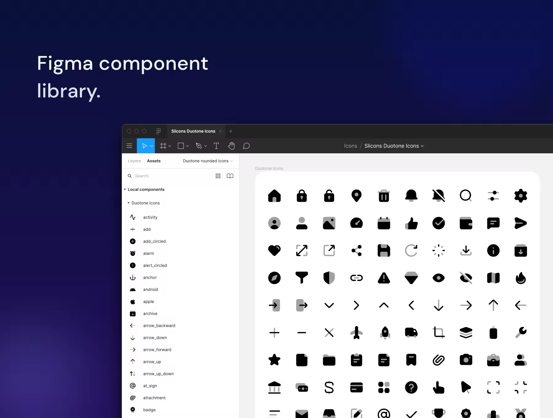Open the Move tool dropdown arrow
Screen dimensions: 553x418
151,146
